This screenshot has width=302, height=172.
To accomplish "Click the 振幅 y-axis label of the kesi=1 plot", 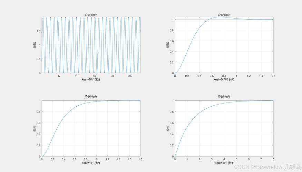I will tap(35, 128).
